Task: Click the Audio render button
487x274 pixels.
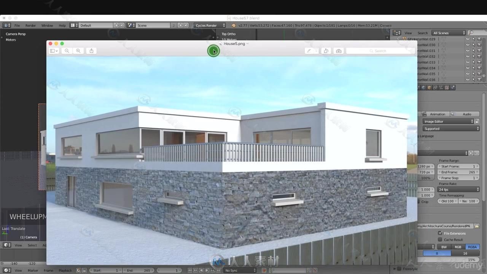Action: coord(465,114)
